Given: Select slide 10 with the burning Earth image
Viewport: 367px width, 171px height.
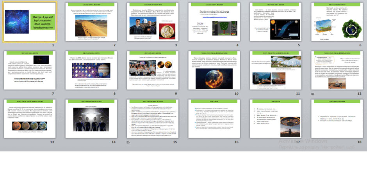Looking at the screenshot, I should click(214, 71).
